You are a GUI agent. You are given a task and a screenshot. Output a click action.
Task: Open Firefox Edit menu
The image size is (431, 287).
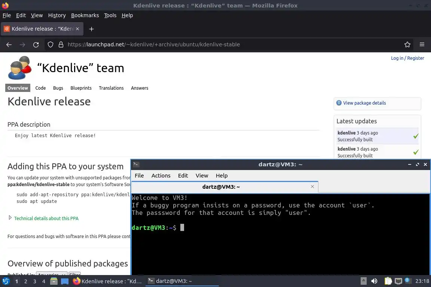click(21, 15)
